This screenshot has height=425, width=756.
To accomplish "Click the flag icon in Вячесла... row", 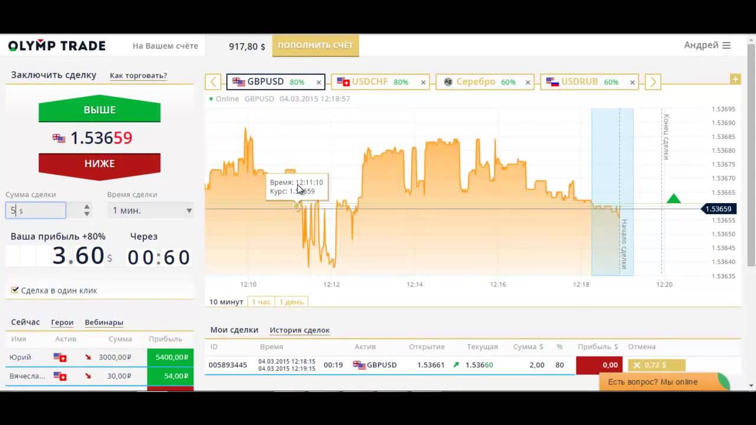I will [60, 376].
